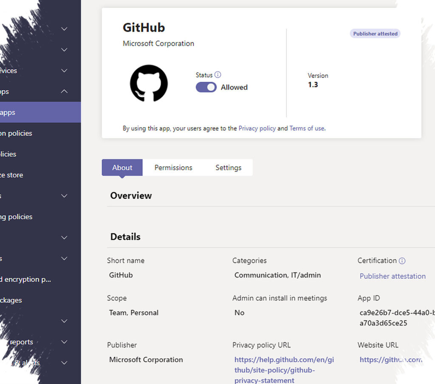
Task: Select the About tab
Action: pos(122,167)
